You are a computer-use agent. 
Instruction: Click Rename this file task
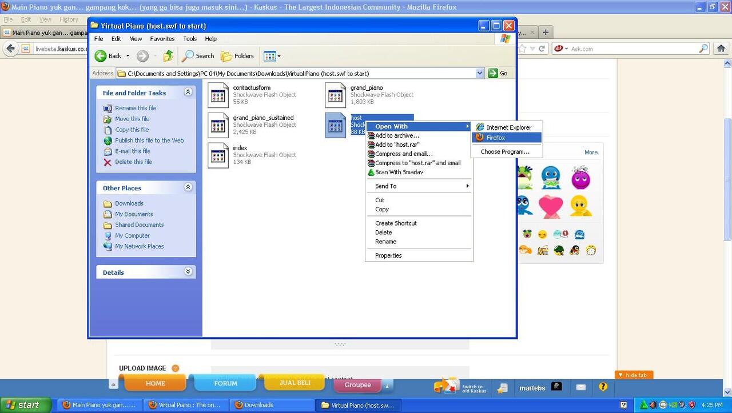136,108
